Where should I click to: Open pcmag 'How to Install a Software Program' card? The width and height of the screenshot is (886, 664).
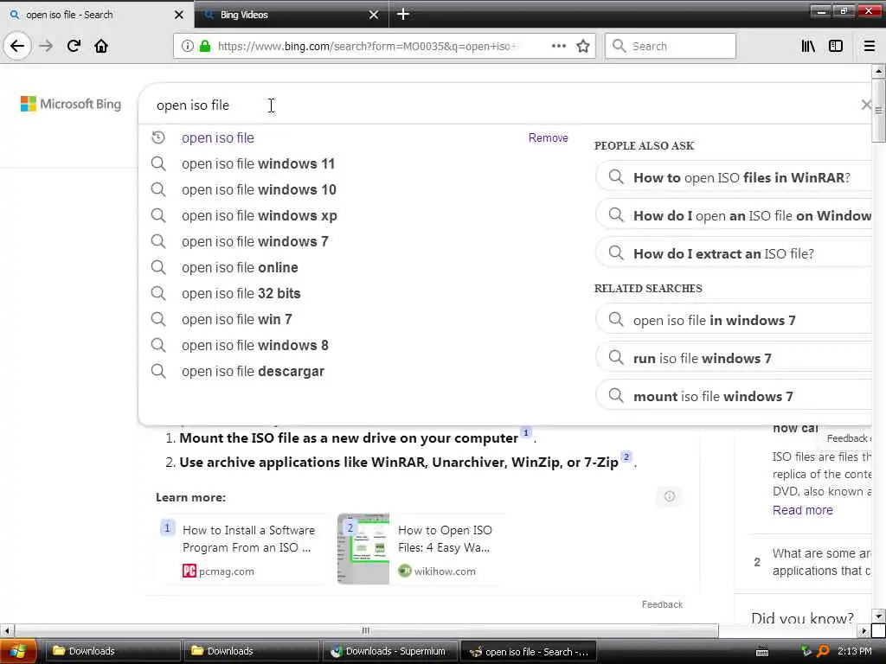243,549
